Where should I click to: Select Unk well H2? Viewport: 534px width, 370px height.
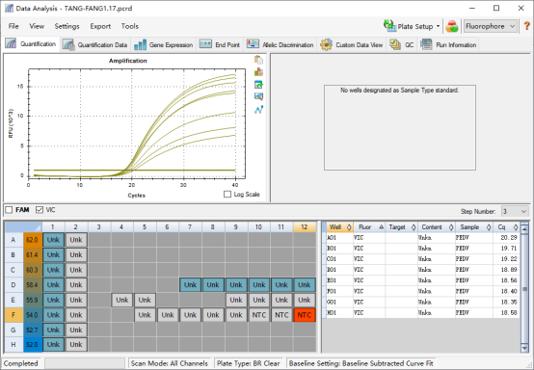76,345
